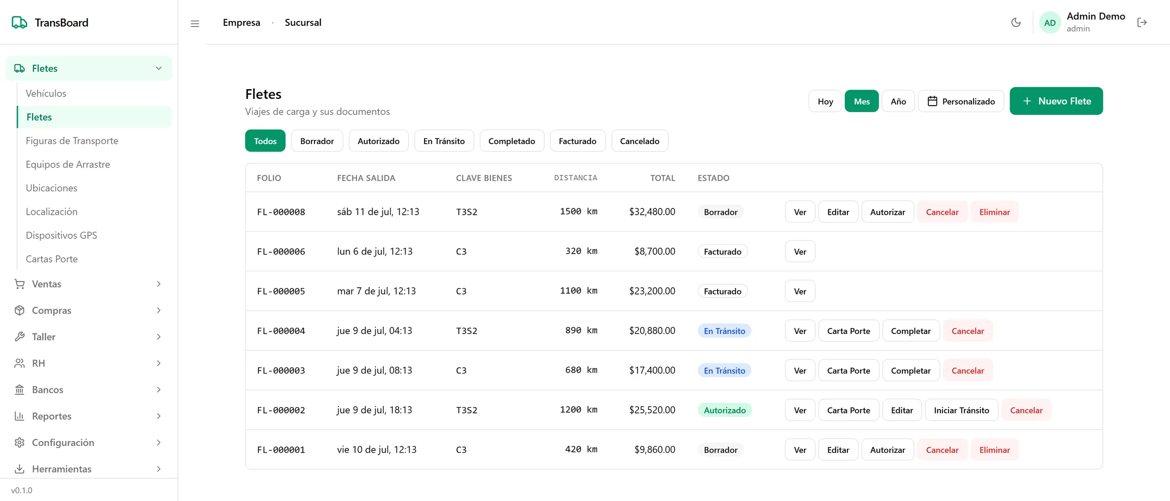Click the RH people icon
The width and height of the screenshot is (1170, 501).
(19, 363)
